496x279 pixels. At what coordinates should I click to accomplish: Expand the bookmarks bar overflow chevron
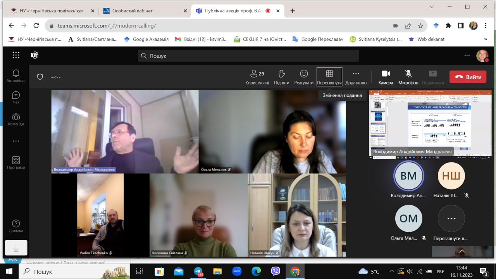(486, 39)
